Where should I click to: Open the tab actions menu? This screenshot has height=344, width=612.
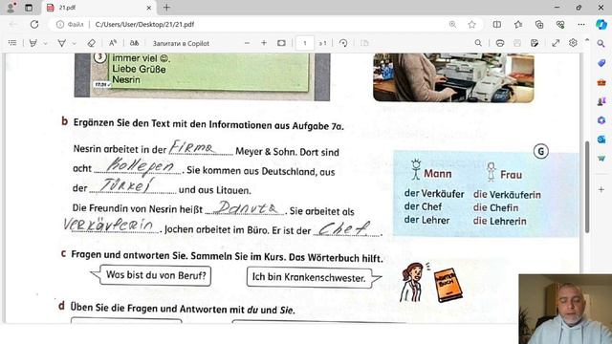29,8
